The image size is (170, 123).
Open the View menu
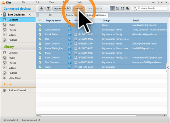tap(52, 2)
